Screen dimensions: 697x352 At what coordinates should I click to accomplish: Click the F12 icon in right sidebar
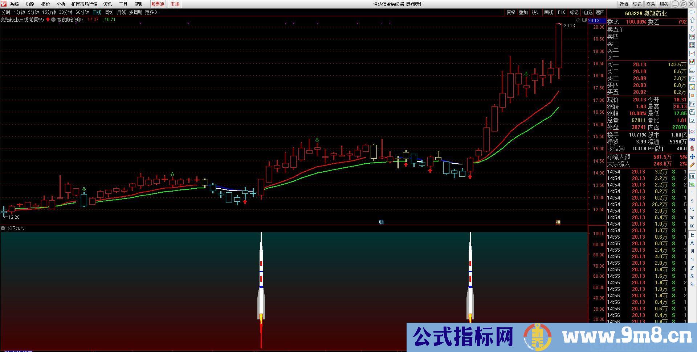[692, 104]
